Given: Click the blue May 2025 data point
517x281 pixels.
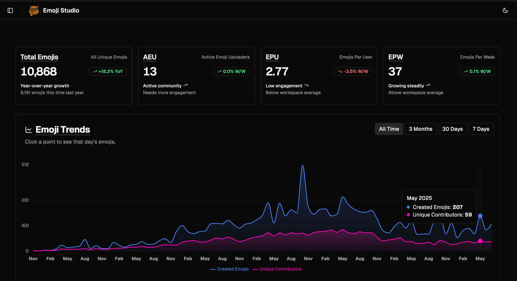Looking at the screenshot, I should tap(480, 216).
